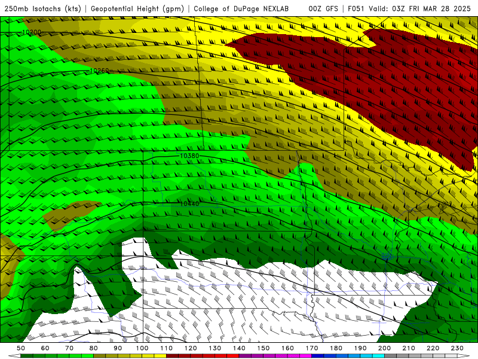This screenshot has width=478, height=359.
Task: Click the 50 value on the color scale
Action: coord(21,348)
